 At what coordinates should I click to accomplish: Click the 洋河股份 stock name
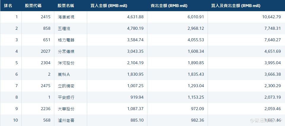coord(66,63)
